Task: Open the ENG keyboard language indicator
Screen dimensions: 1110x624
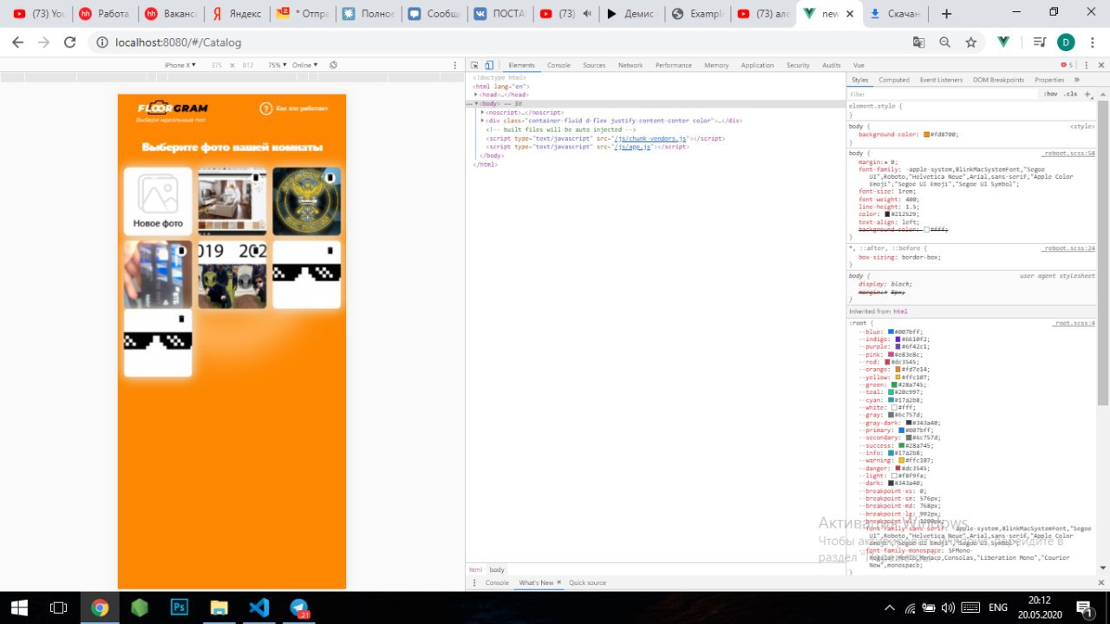Action: pos(998,608)
